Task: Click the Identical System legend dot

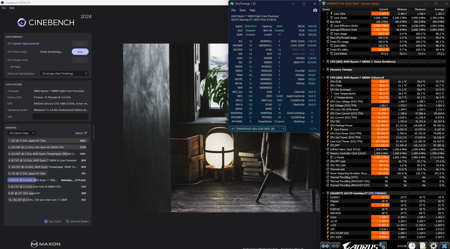Action: coord(67,222)
